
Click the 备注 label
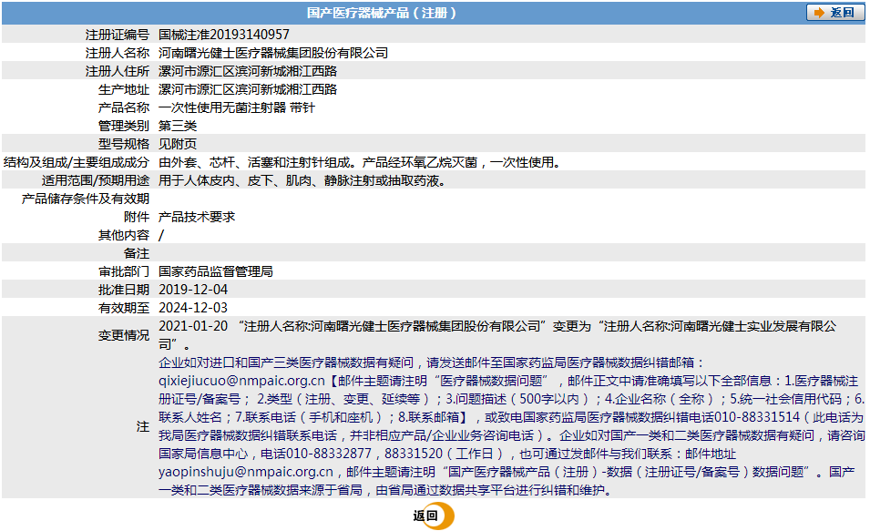(x=137, y=253)
